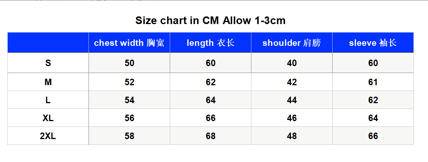Click length value 66 in XL row
The image size is (428, 162).
click(x=210, y=118)
